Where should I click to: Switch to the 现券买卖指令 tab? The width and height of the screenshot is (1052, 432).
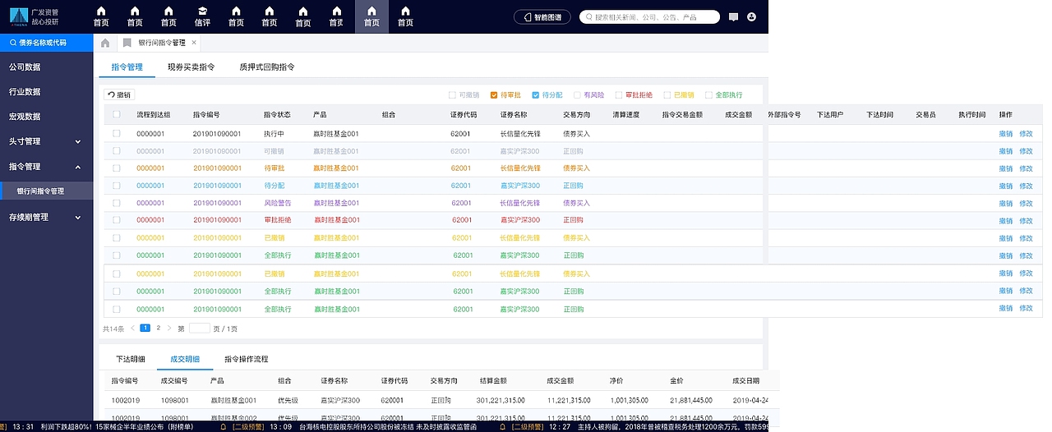click(191, 67)
